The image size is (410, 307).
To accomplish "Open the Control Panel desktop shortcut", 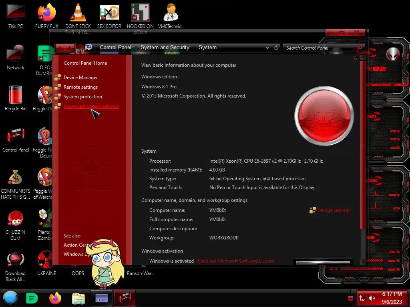I will [x=16, y=140].
